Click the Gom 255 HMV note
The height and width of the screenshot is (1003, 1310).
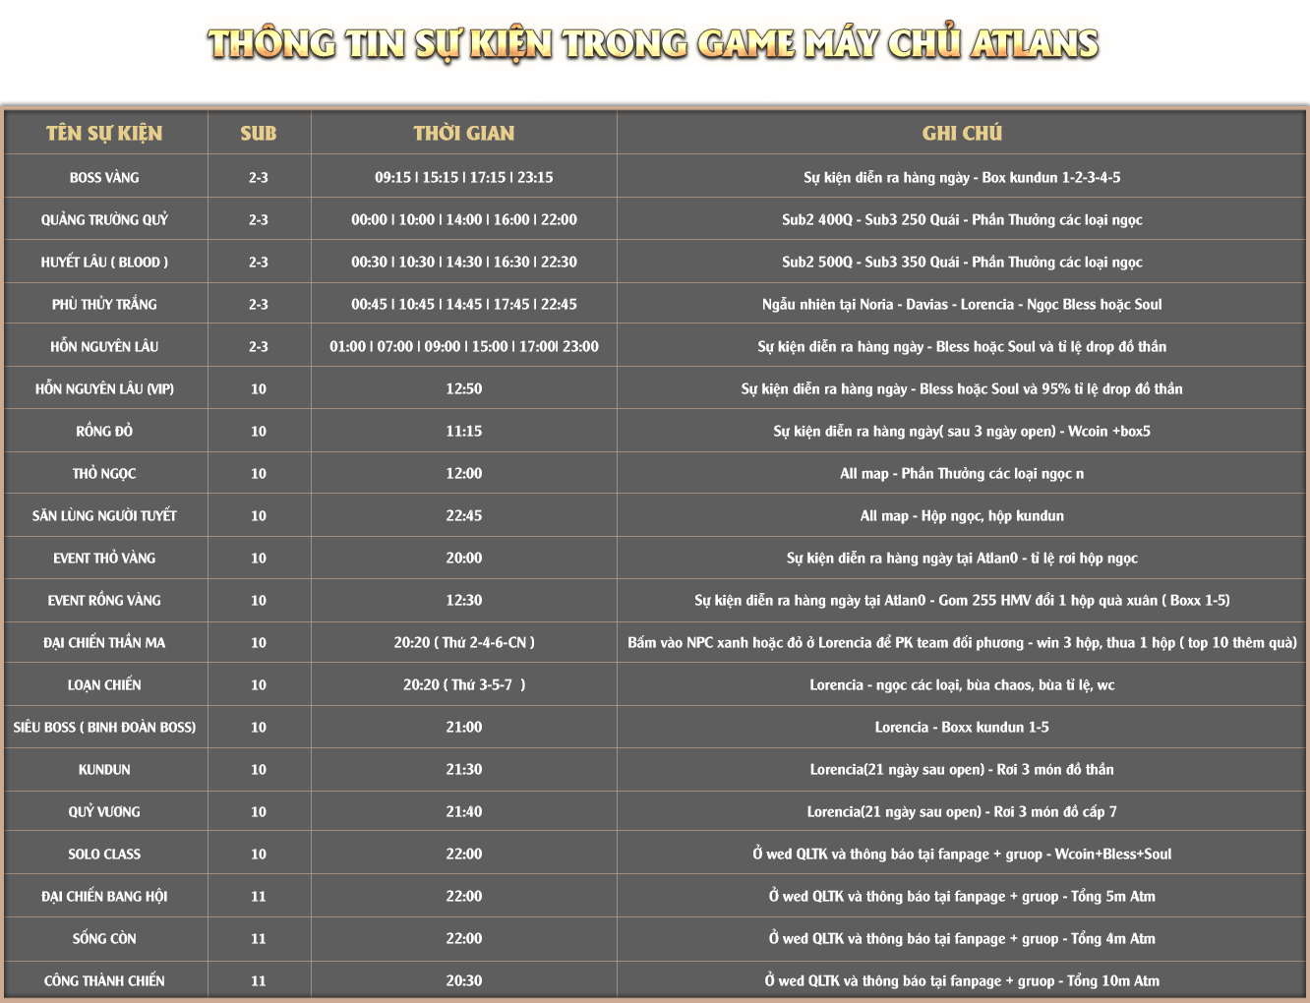point(962,601)
